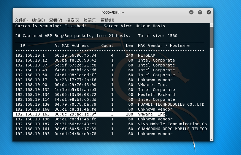Image resolution: width=241 pixels, height=155 pixels.
Task: Click IP address 192.168.10.130
Action: pyautogui.click(x=32, y=105)
